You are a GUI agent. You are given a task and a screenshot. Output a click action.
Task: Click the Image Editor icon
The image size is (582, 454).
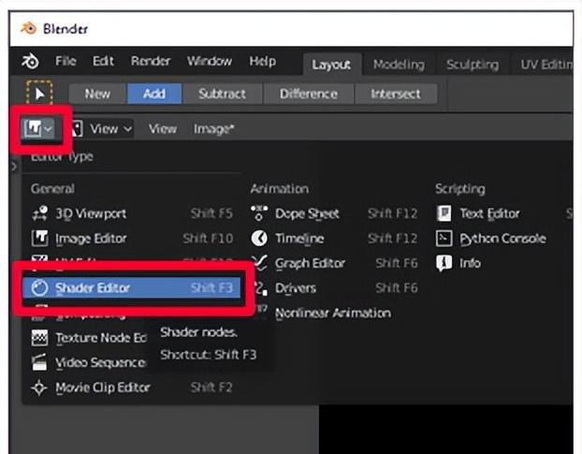[39, 239]
